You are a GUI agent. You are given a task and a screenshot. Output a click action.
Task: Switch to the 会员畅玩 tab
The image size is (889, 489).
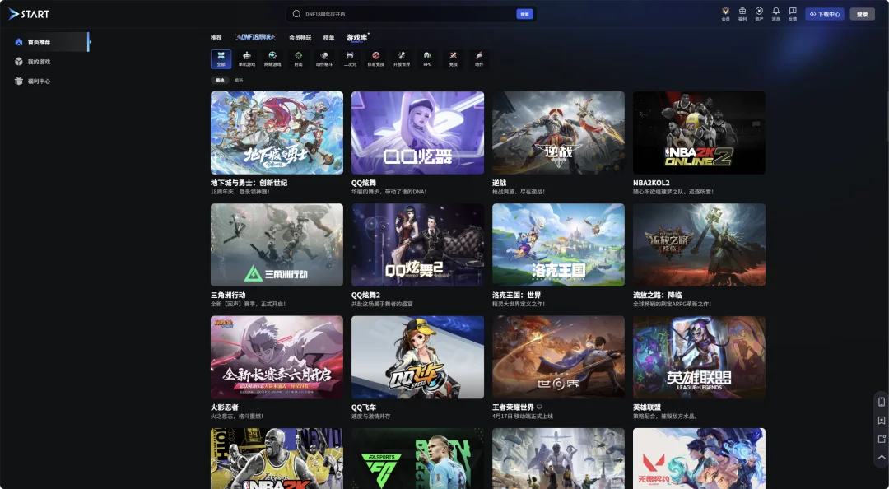[x=300, y=38]
